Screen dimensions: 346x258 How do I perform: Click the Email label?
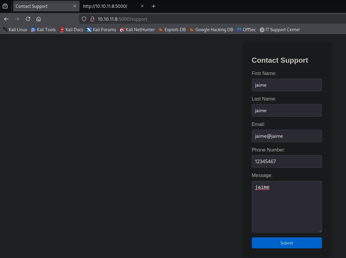[258, 124]
